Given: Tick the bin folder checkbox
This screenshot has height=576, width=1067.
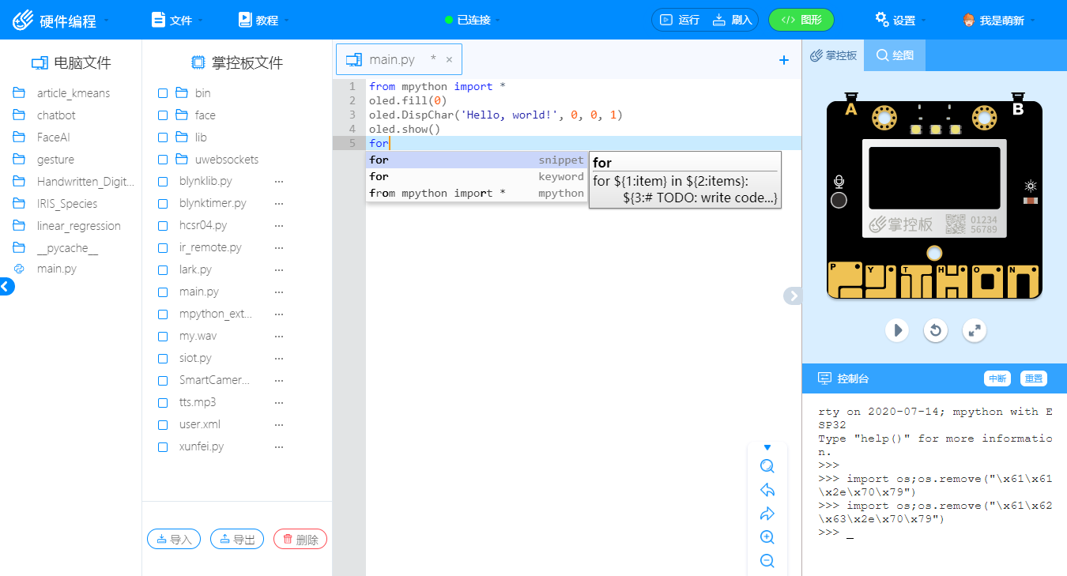Looking at the screenshot, I should point(163,93).
